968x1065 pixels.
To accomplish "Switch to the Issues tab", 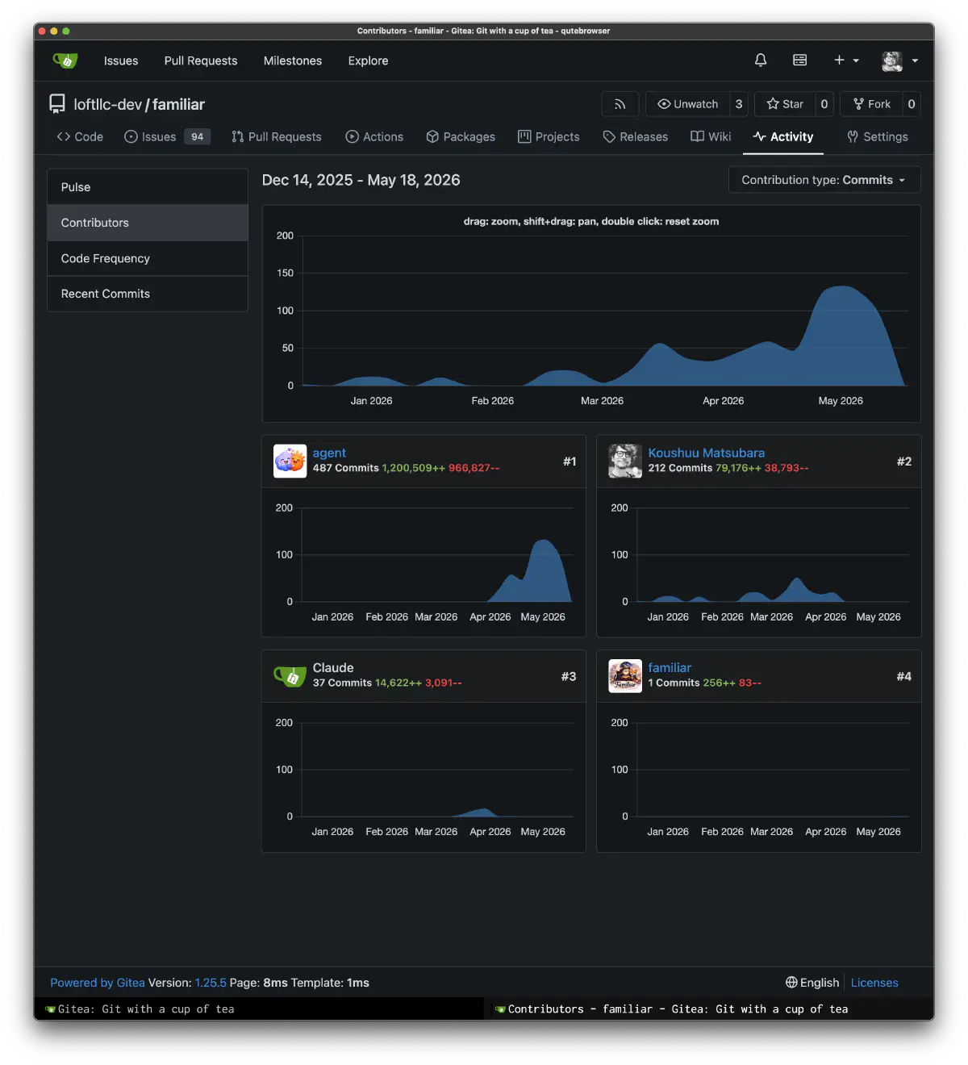I will tap(167, 137).
